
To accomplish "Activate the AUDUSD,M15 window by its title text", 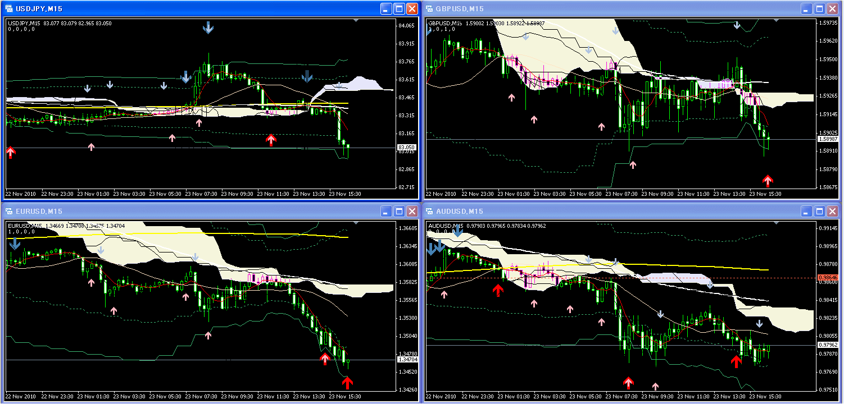I will coord(460,211).
